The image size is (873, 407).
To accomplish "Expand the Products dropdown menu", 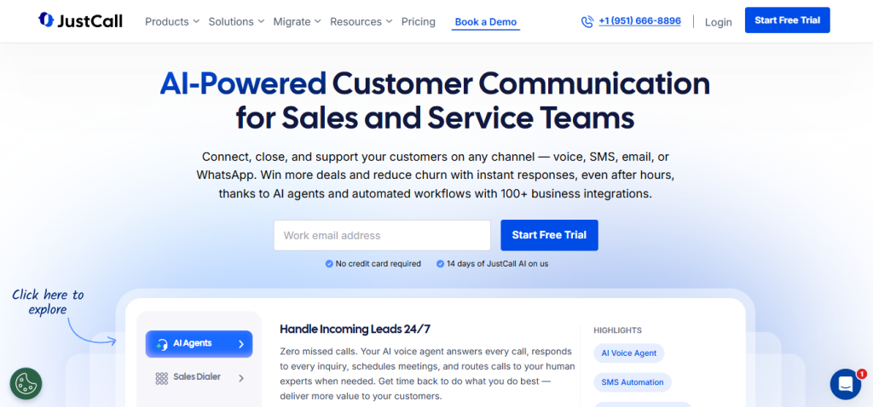I will 172,21.
